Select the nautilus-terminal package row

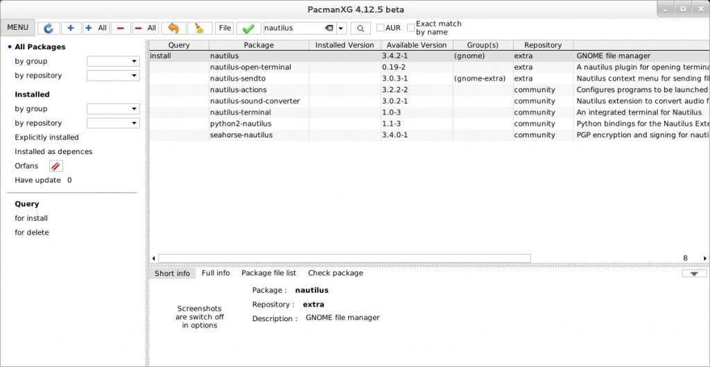429,112
